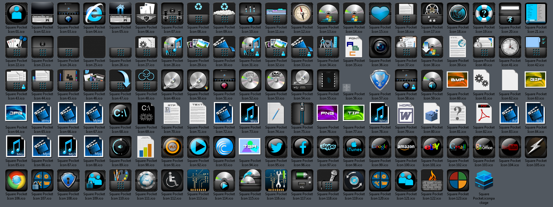Select the font ABC Icon 35.ico

point(354,47)
